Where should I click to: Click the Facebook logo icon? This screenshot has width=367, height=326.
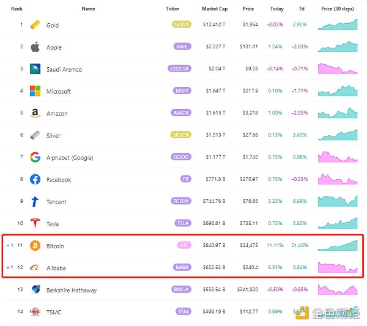click(35, 180)
